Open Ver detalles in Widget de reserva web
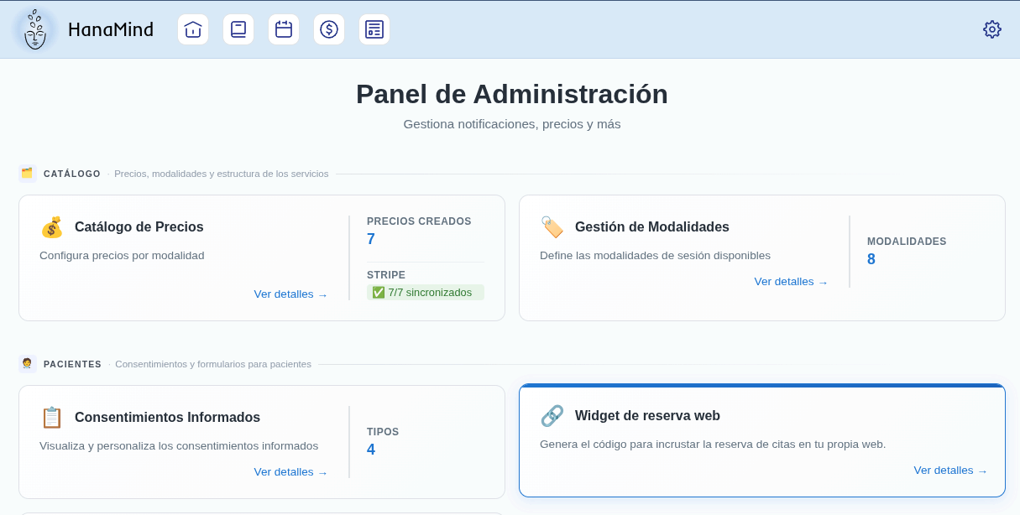Viewport: 1020px width, 515px height. click(x=950, y=471)
